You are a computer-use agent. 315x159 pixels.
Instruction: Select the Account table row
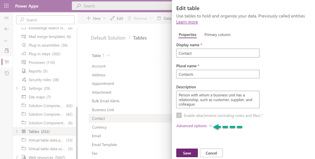point(130,66)
